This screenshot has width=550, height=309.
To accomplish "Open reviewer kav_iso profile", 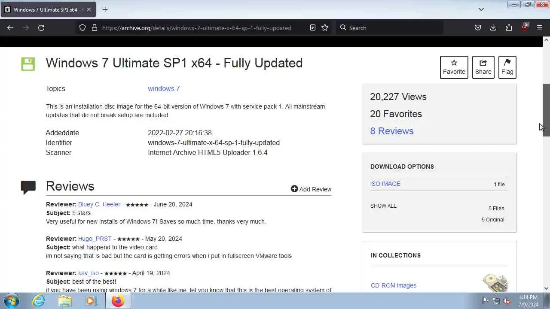I will click(89, 273).
